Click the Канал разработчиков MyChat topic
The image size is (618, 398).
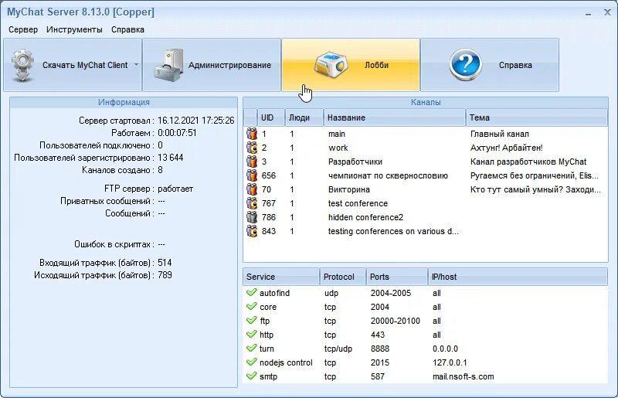528,162
